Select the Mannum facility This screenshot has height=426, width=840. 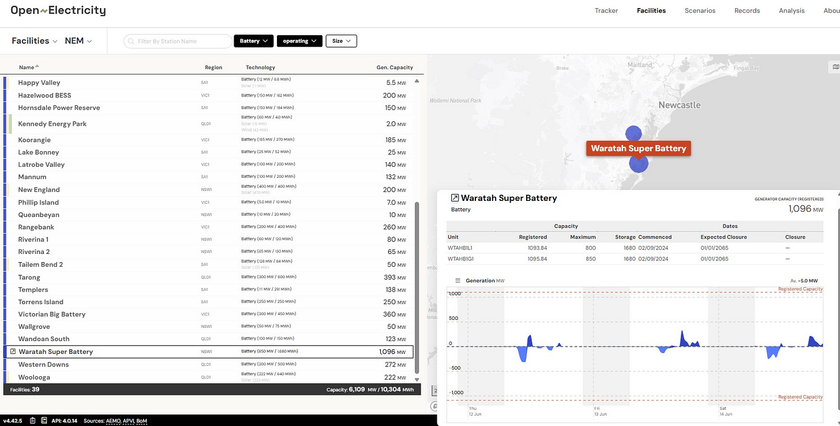(208, 177)
